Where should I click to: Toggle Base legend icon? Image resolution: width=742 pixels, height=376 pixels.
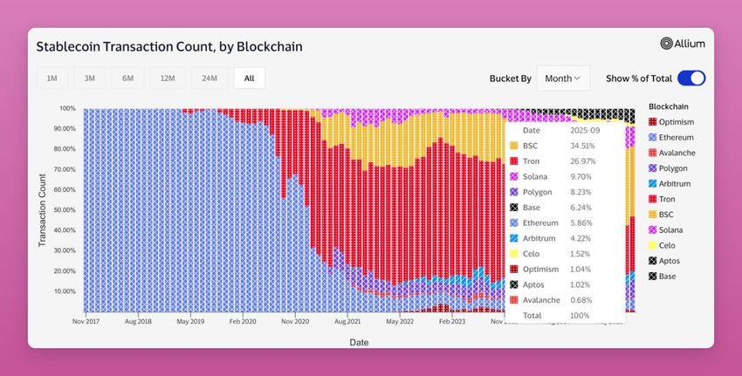click(x=653, y=277)
